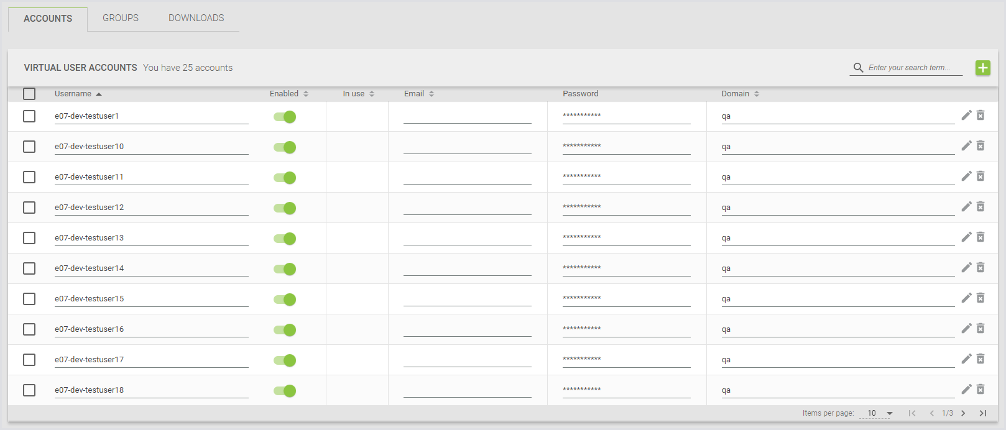Tick the checkbox for e07-dev-testuser17

(x=29, y=360)
